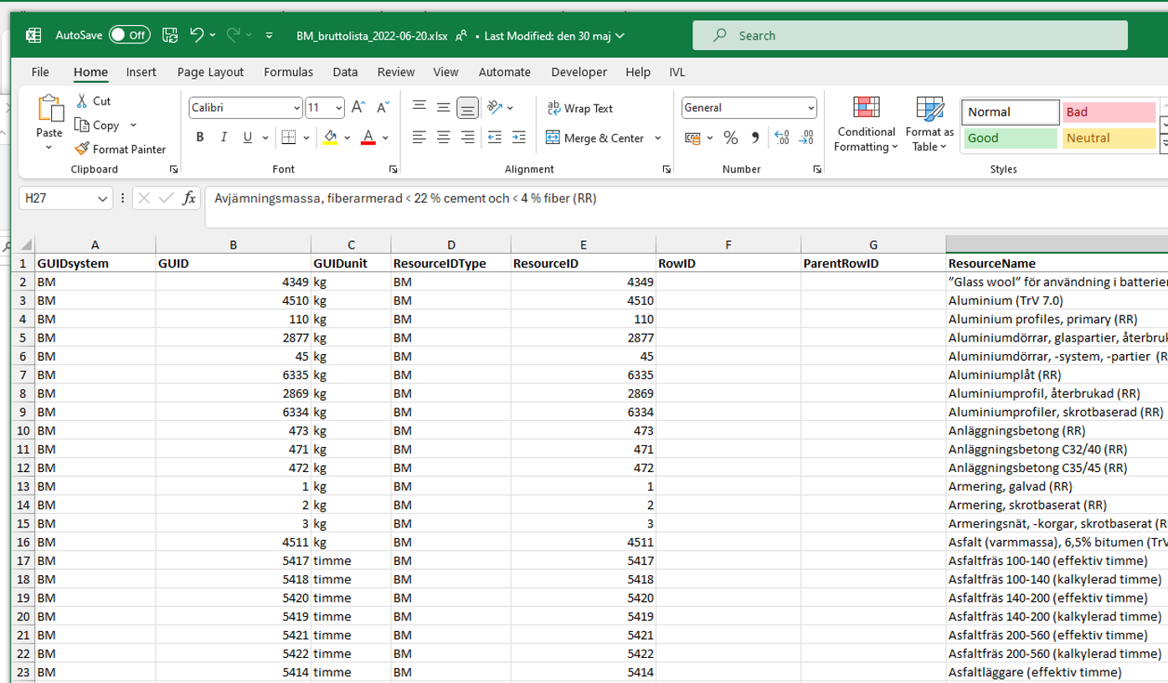The height and width of the screenshot is (683, 1168).
Task: Toggle the AutoSave switch
Action: [129, 35]
